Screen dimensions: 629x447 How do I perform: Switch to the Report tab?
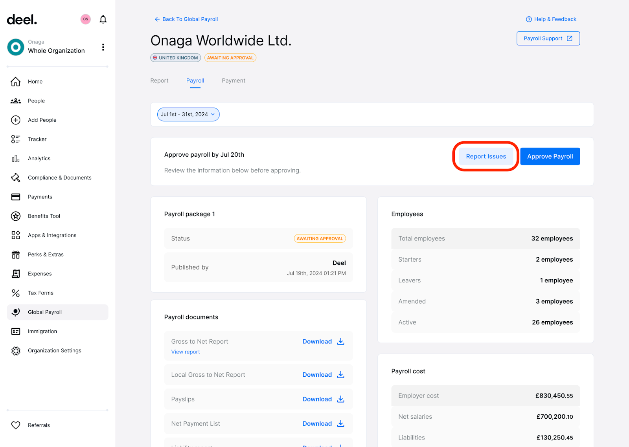159,81
